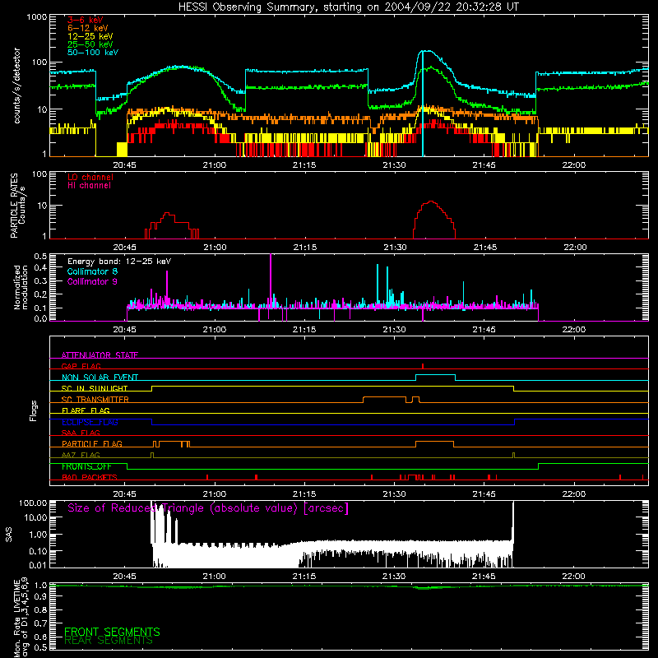
Task: Select the 3-6 keV legend entry
Action: [x=86, y=20]
